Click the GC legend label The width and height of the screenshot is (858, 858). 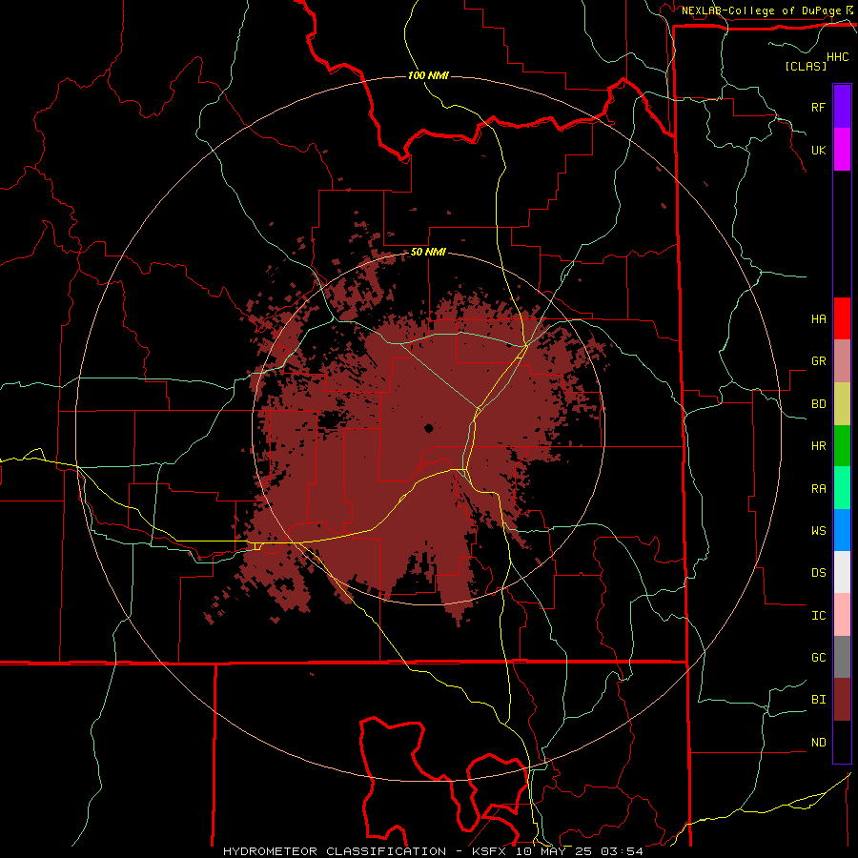[x=818, y=658]
